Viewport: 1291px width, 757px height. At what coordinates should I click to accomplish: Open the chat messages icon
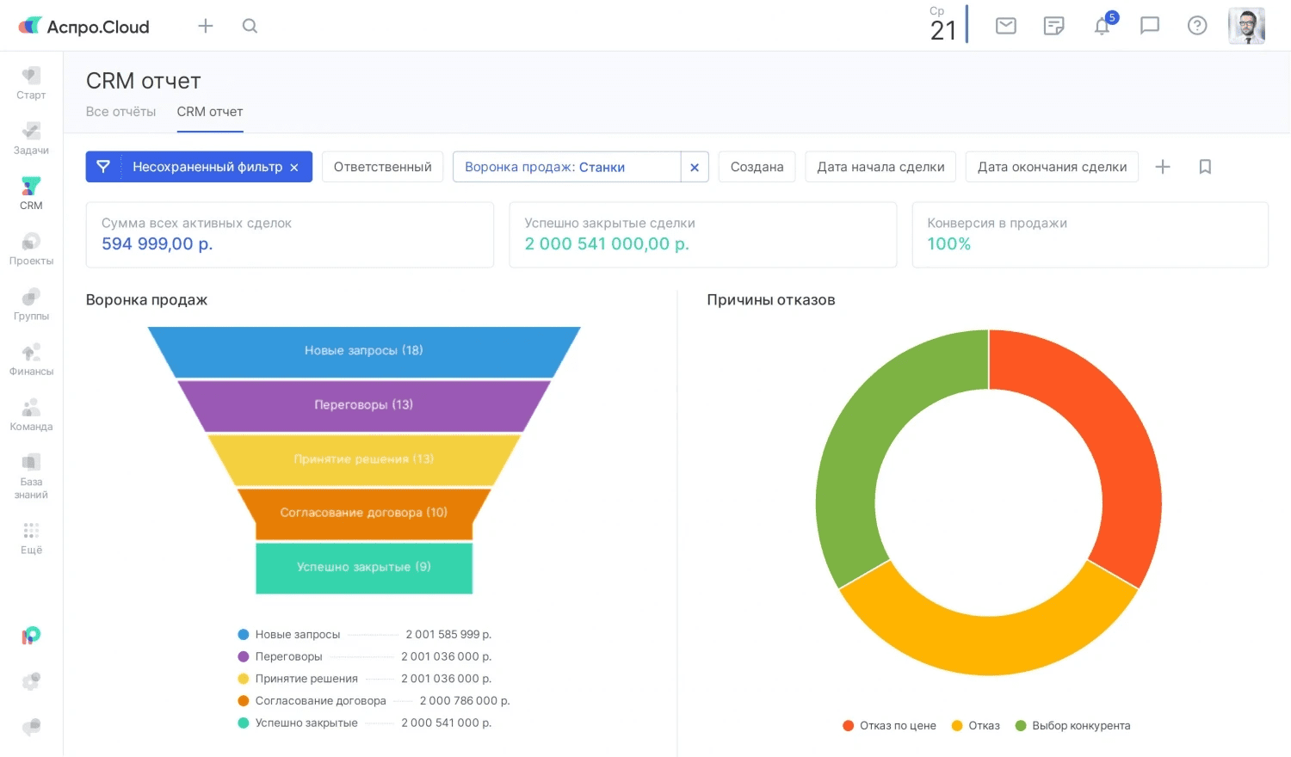[x=1150, y=26]
